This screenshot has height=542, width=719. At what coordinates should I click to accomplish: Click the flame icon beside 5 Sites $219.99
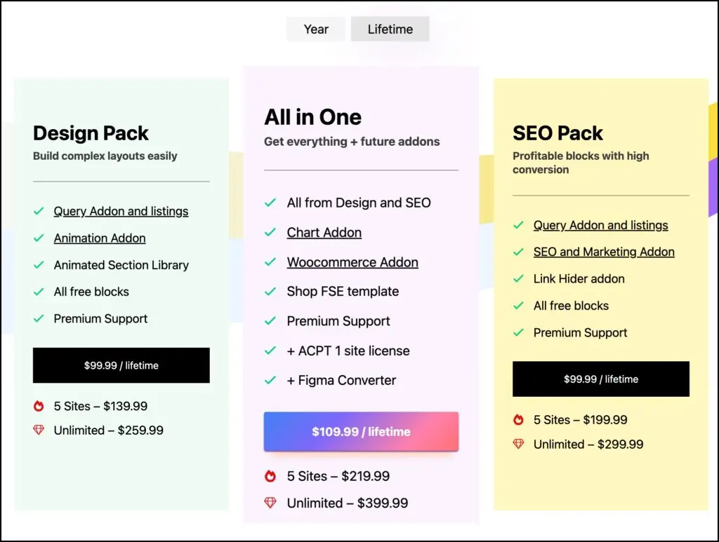click(270, 476)
